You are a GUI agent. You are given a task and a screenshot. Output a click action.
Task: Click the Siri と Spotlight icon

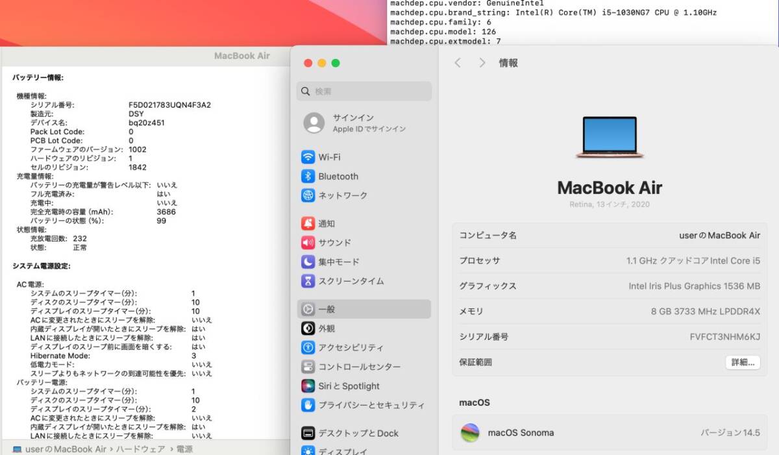pos(308,386)
